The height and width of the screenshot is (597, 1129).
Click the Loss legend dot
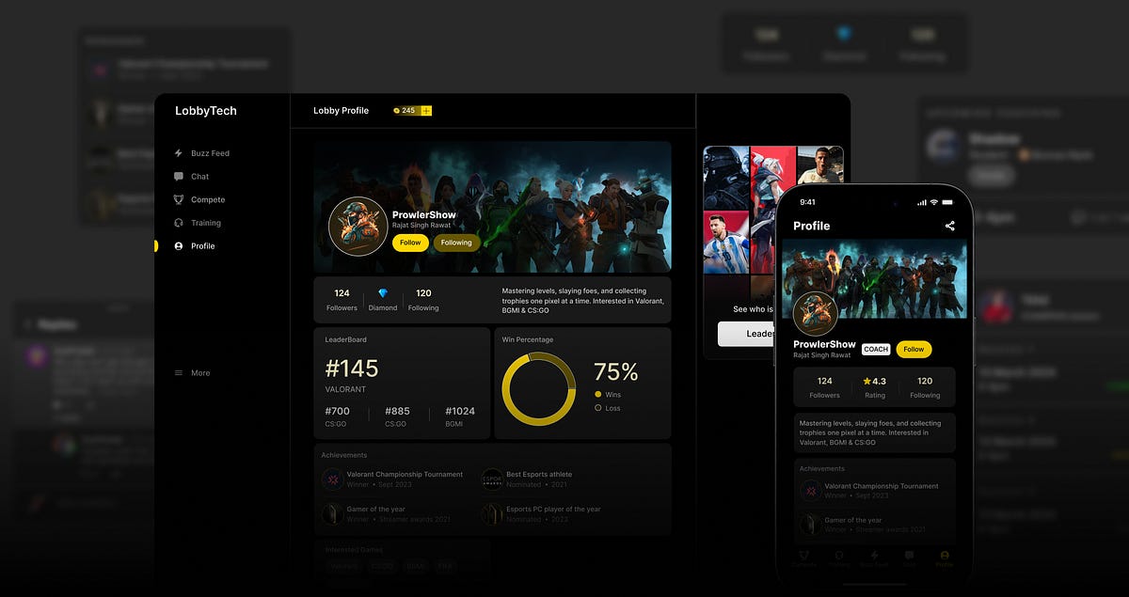tap(597, 408)
